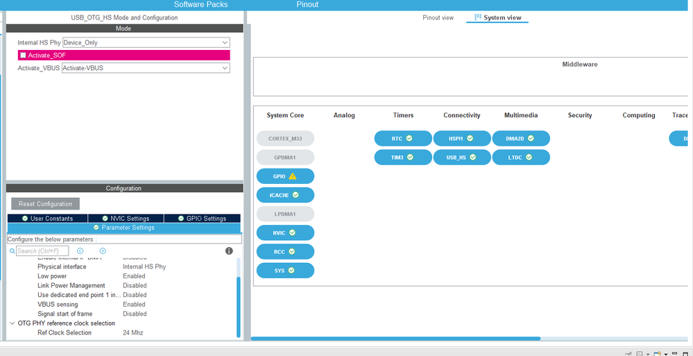Open the Software Packs menu
Image resolution: width=693 pixels, height=356 pixels.
coord(200,4)
